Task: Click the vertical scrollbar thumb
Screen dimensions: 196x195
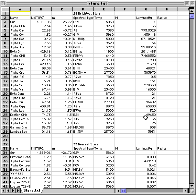Action: [192, 16]
